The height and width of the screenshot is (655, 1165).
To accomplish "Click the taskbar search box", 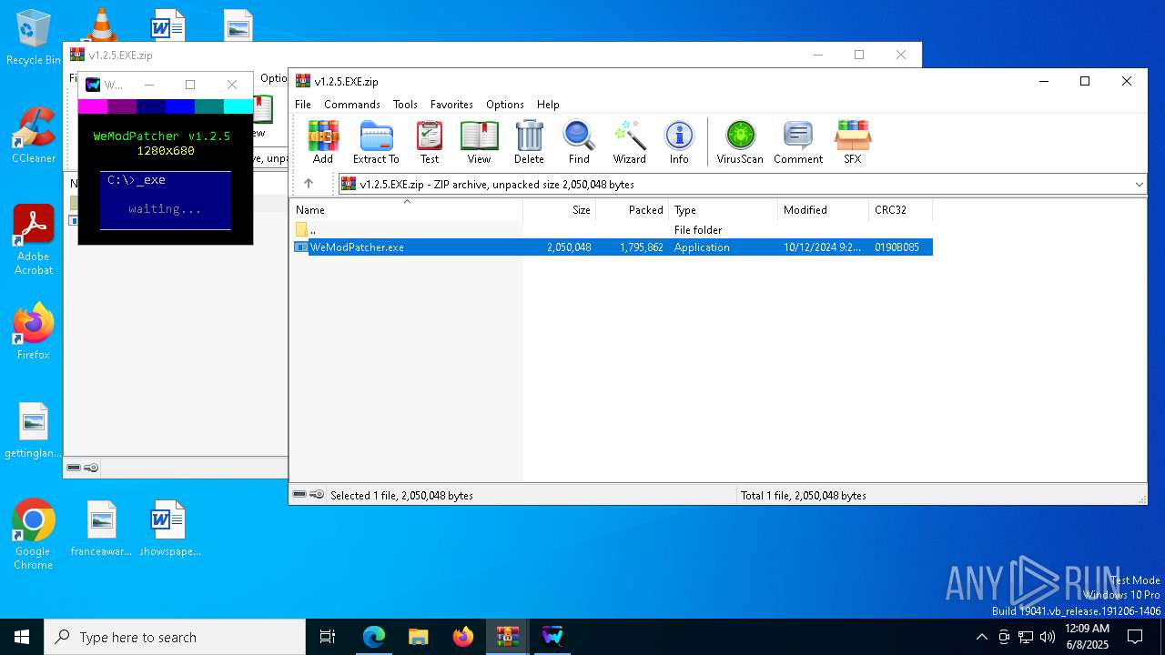I will click(175, 637).
